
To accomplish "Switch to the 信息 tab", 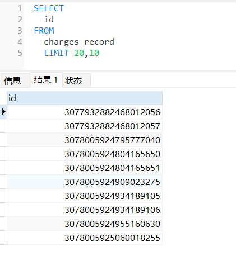I will (15, 80).
